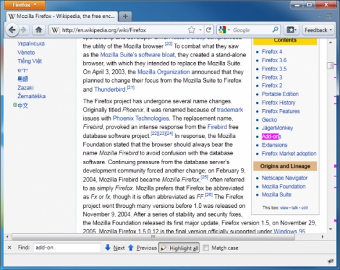Image resolution: width=340 pixels, height=270 pixels.
Task: Select the Українська language link
Action: tap(31, 44)
